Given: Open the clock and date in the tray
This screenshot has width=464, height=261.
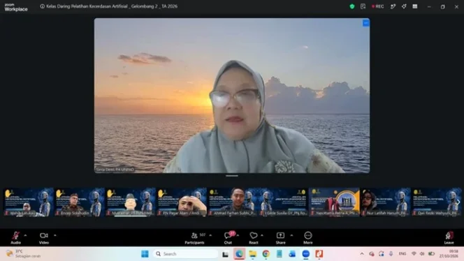Looking at the screenshot, I should (x=449, y=253).
